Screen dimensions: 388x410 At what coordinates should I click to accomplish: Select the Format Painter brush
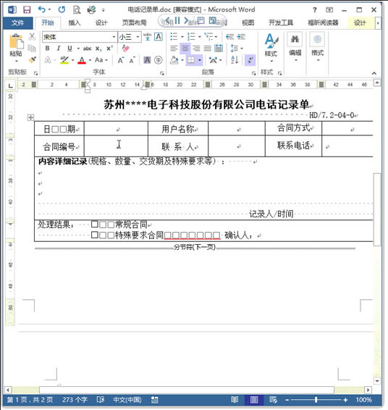pos(32,59)
